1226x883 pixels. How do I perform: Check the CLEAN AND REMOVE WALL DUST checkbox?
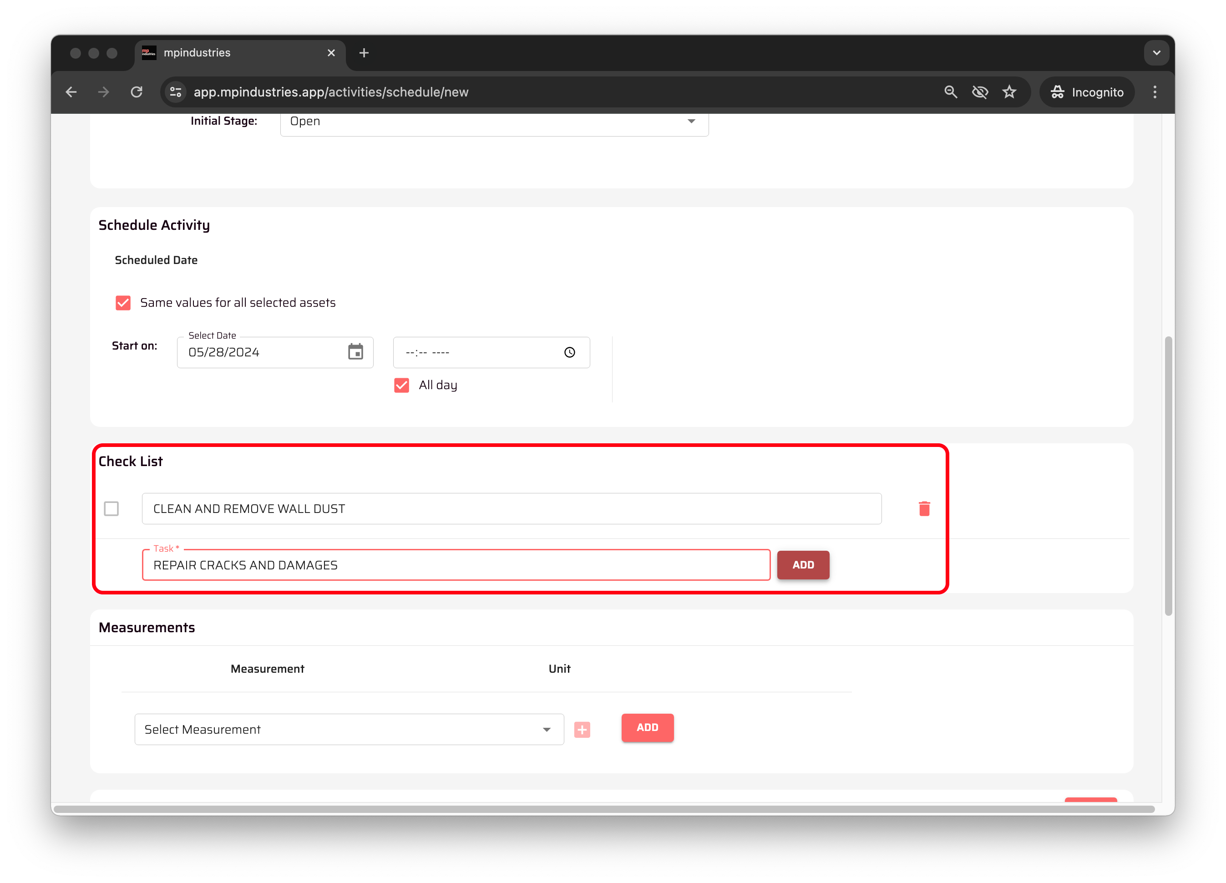click(x=111, y=508)
